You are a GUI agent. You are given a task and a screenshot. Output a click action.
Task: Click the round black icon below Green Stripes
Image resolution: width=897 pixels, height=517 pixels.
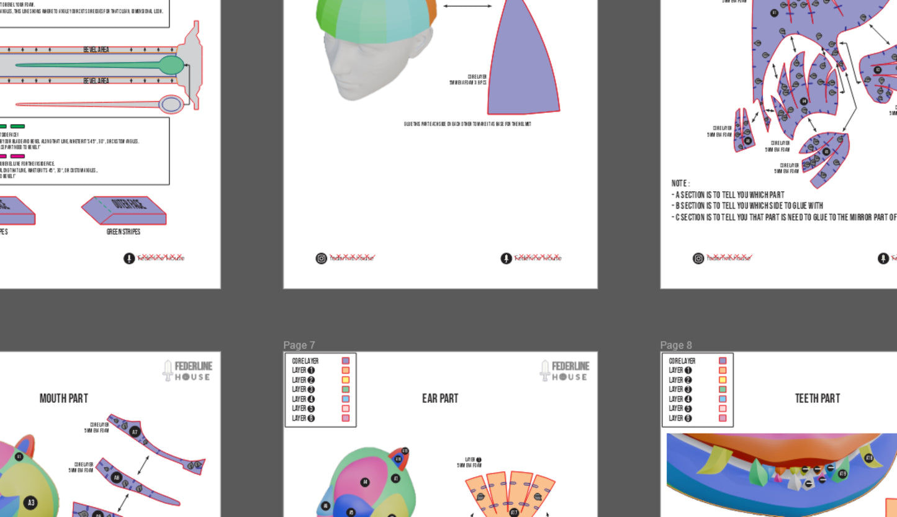(129, 258)
